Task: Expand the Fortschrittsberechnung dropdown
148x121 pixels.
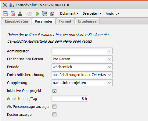Action: pos(110,75)
